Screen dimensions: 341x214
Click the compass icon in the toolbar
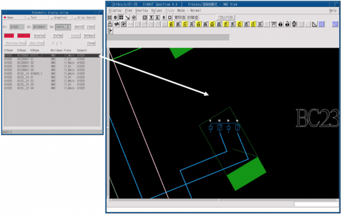(134, 17)
